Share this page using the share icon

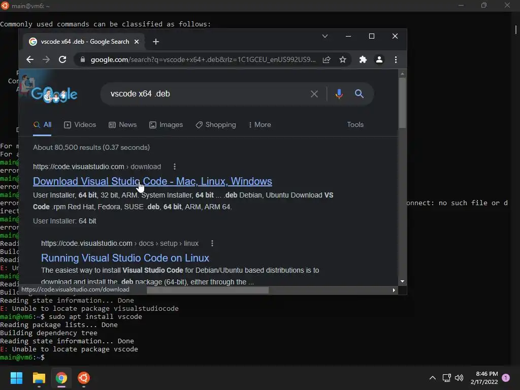327,60
